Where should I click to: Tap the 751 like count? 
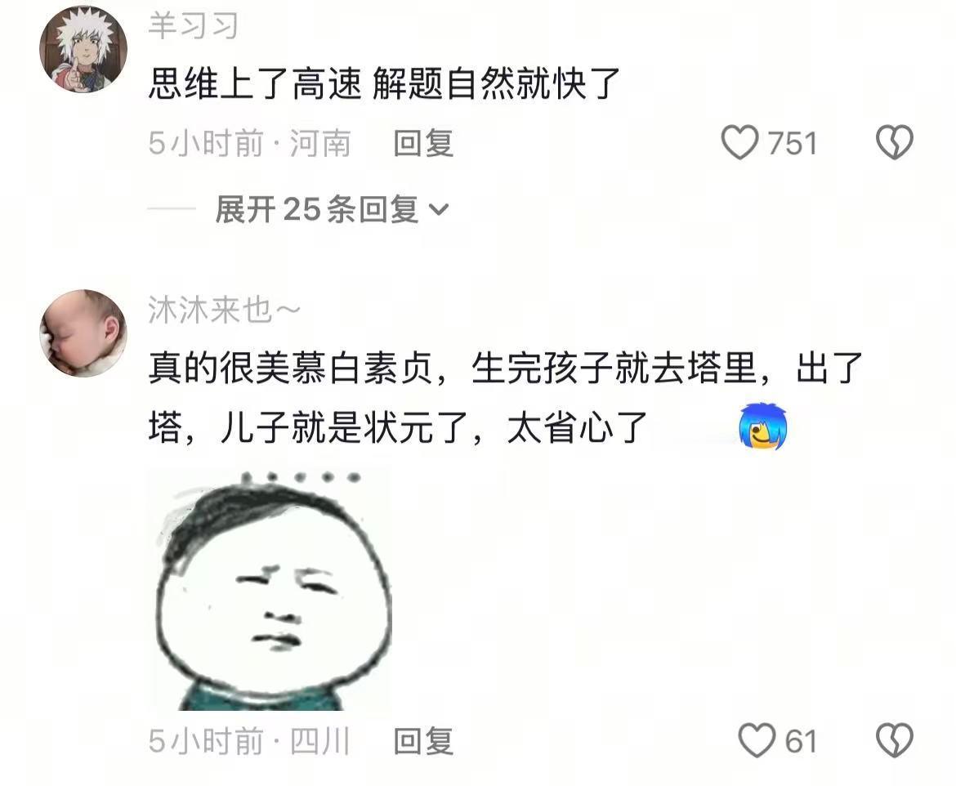pyautogui.click(x=792, y=143)
